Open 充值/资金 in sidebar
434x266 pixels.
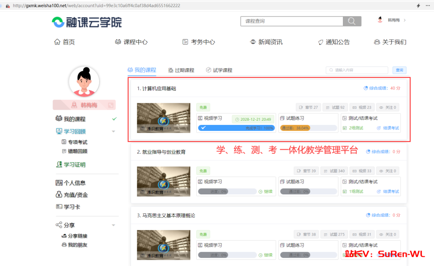click(72, 195)
